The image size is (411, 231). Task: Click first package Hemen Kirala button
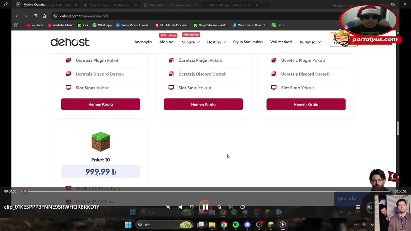point(101,104)
